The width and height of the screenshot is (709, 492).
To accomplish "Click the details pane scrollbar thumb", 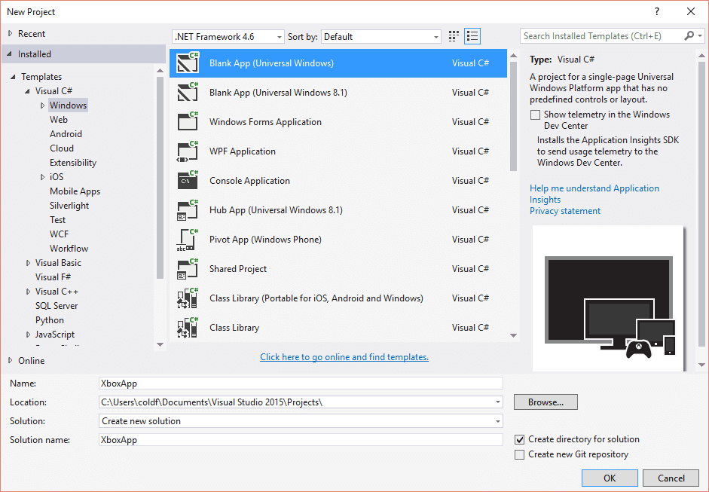I will 701,203.
